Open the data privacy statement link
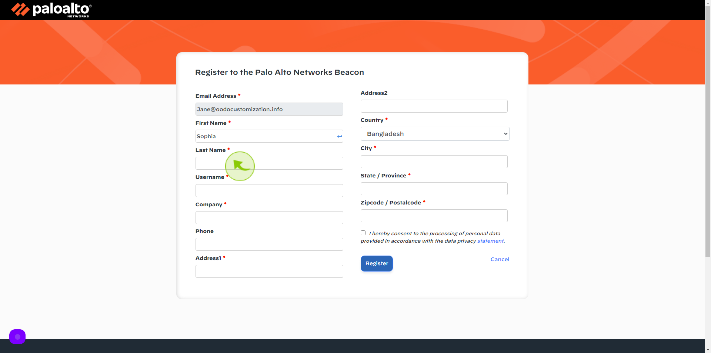711x353 pixels. click(490, 241)
